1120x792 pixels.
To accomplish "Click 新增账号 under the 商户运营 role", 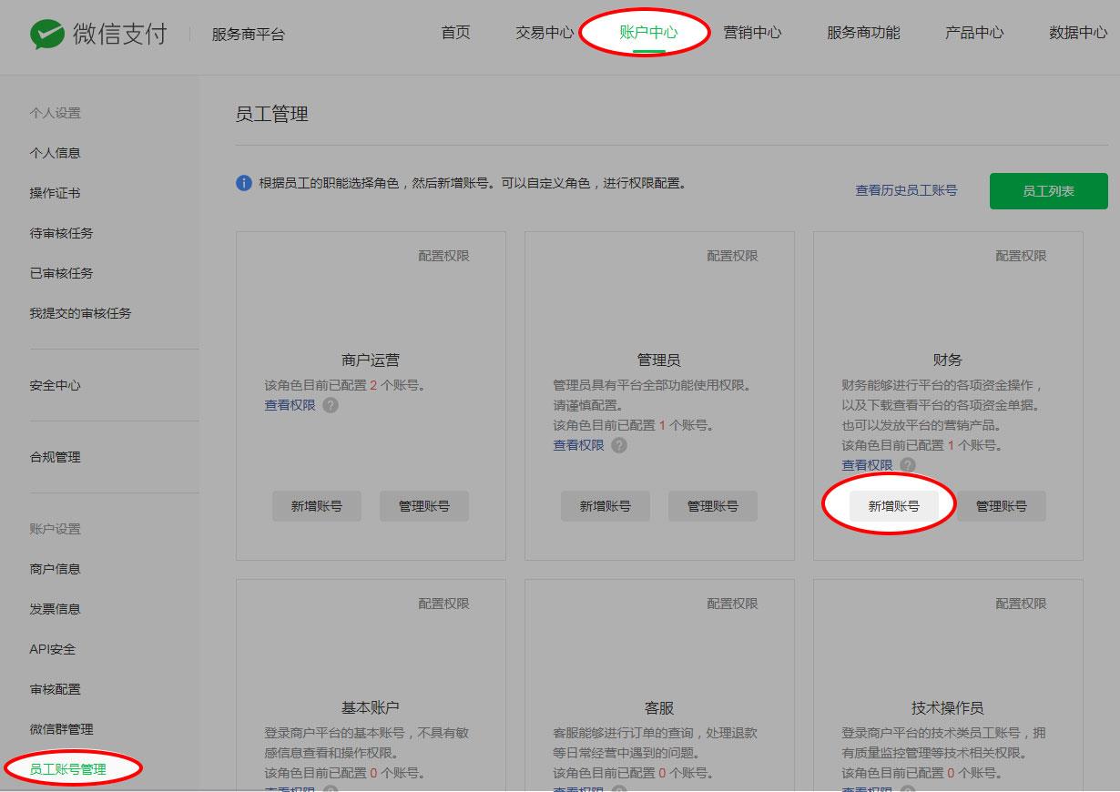I will click(316, 506).
